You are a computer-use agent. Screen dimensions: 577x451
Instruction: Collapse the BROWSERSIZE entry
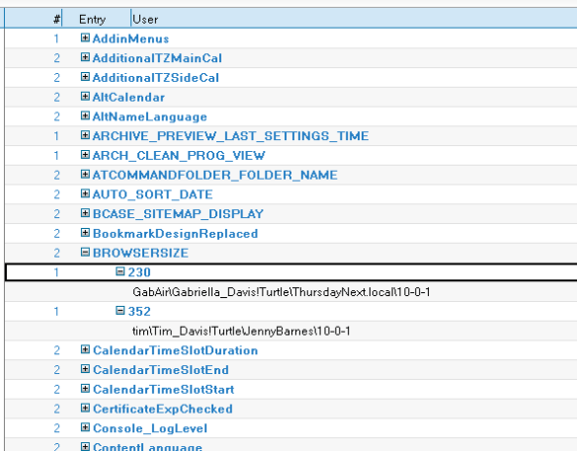pos(85,253)
